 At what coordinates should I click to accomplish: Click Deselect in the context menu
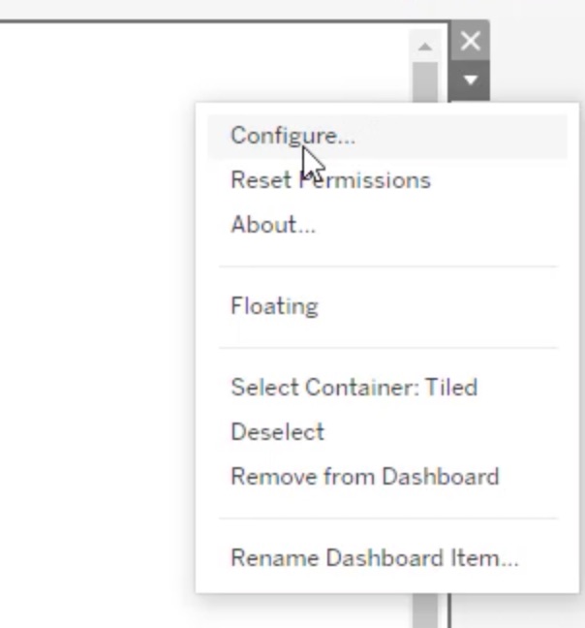[x=277, y=432]
